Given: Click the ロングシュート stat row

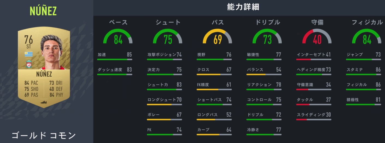Looking at the screenshot, I should tap(164, 100).
